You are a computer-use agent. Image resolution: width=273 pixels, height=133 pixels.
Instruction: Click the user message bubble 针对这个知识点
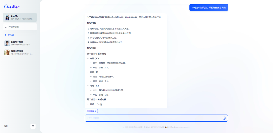point(209,8)
